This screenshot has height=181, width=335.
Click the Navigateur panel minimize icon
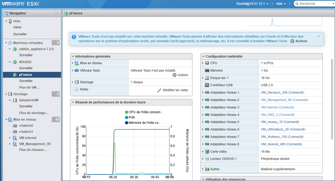57,13
